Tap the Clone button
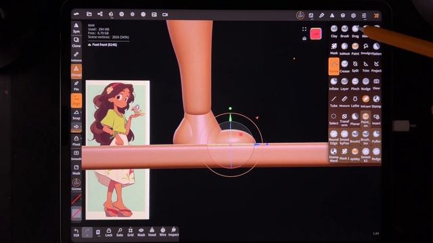This screenshot has height=243, width=433. click(76, 43)
